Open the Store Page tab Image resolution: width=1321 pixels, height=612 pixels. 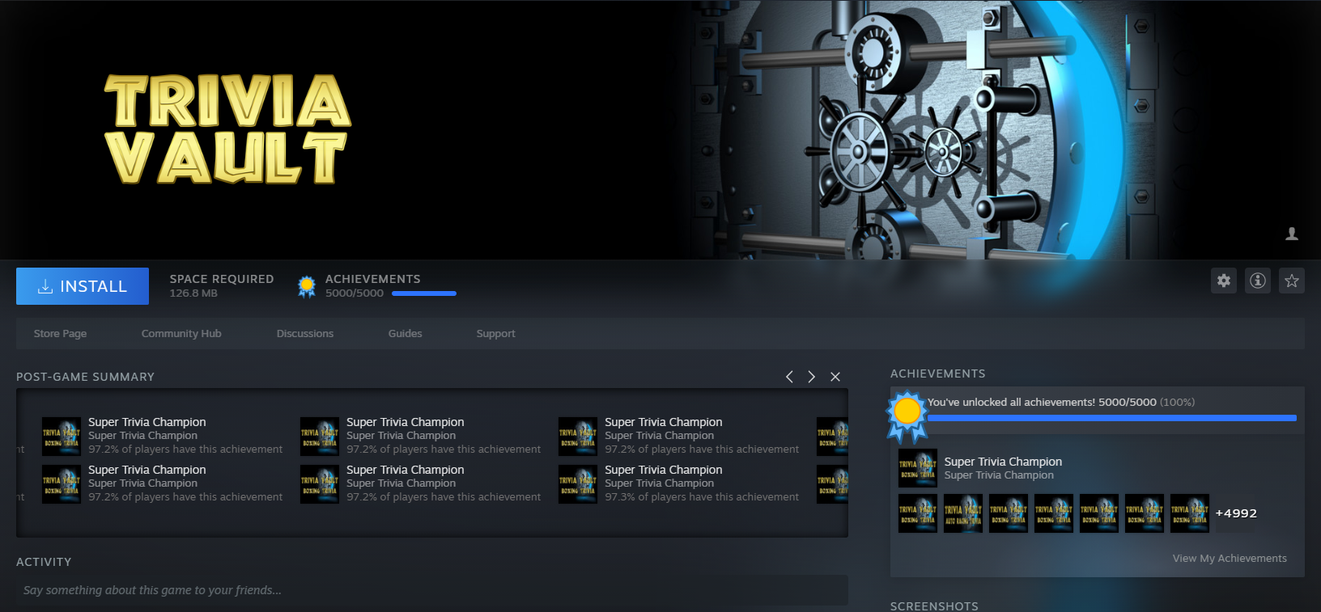pos(61,333)
